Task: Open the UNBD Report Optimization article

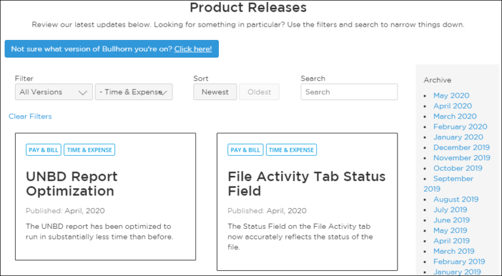Action: pos(72,184)
